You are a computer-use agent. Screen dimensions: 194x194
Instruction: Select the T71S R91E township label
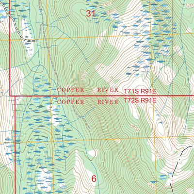[x=140, y=91]
